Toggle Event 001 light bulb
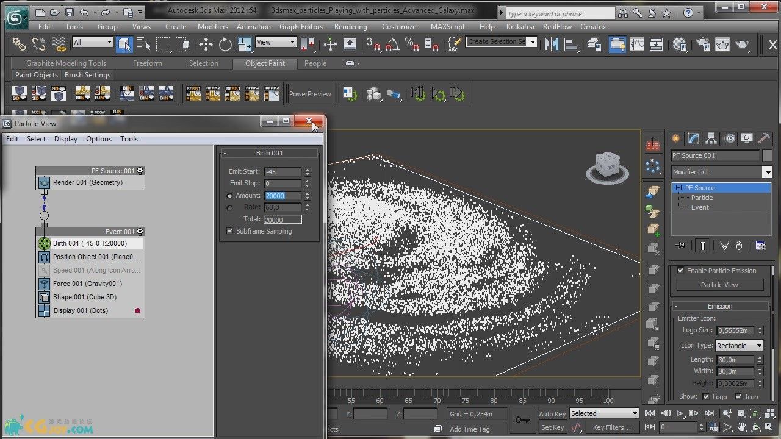Screen dimensions: 781x439 140,232
